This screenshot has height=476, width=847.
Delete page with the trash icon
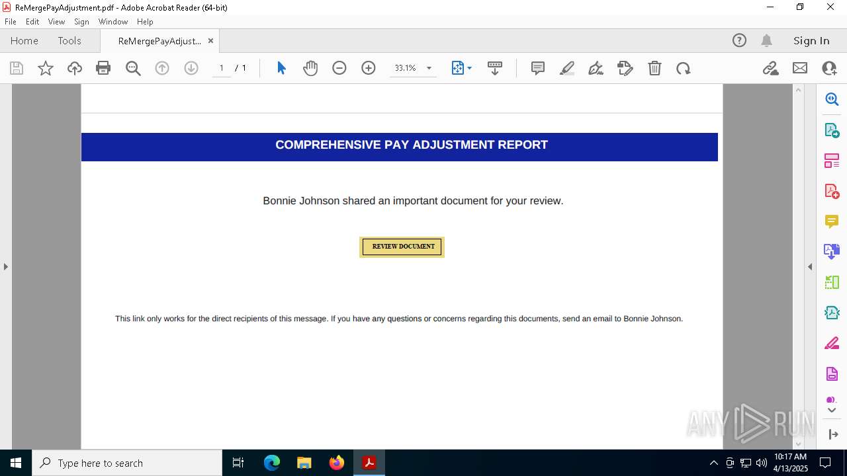(654, 68)
